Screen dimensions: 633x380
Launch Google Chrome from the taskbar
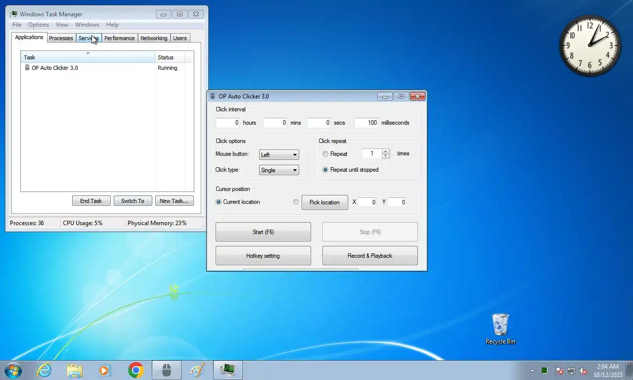pyautogui.click(x=136, y=370)
